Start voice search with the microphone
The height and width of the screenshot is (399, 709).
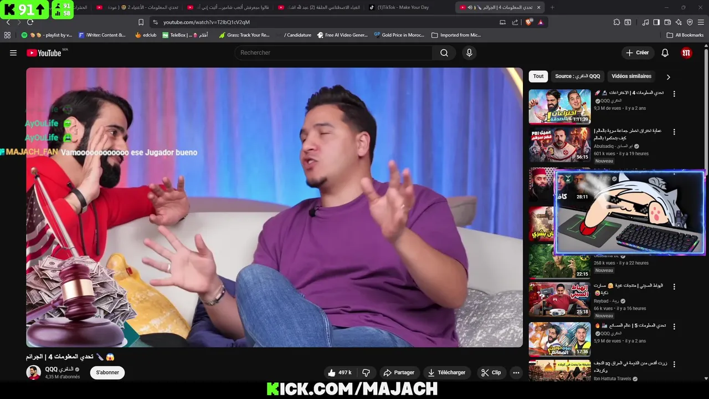coord(469,53)
